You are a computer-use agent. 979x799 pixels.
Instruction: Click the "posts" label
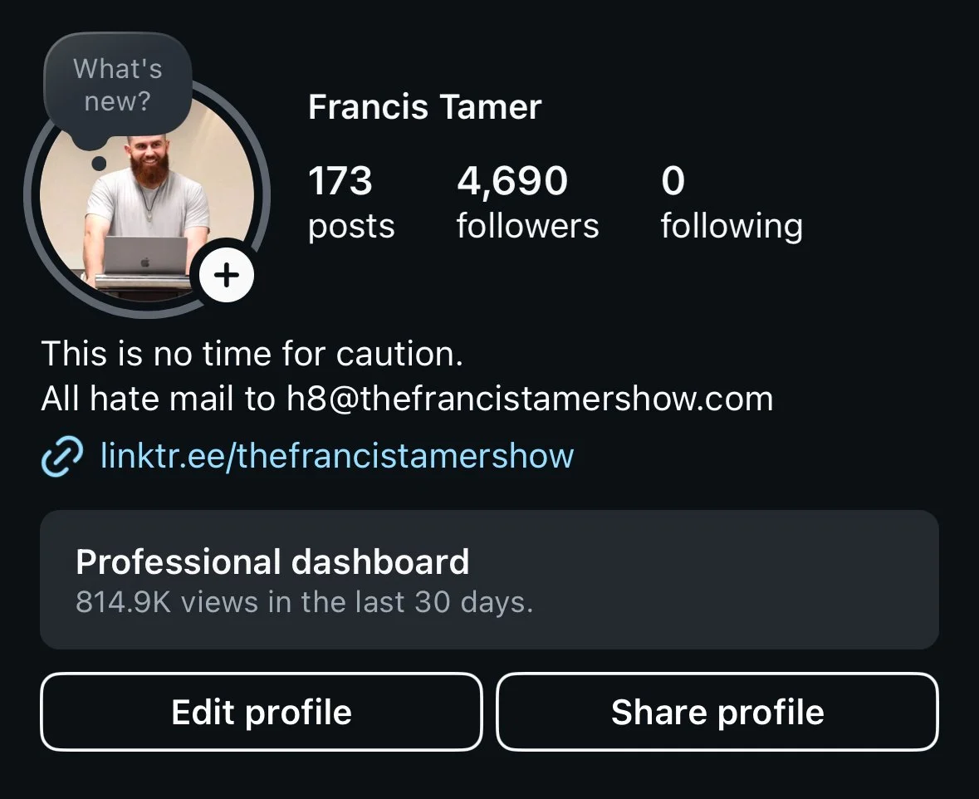coord(351,227)
